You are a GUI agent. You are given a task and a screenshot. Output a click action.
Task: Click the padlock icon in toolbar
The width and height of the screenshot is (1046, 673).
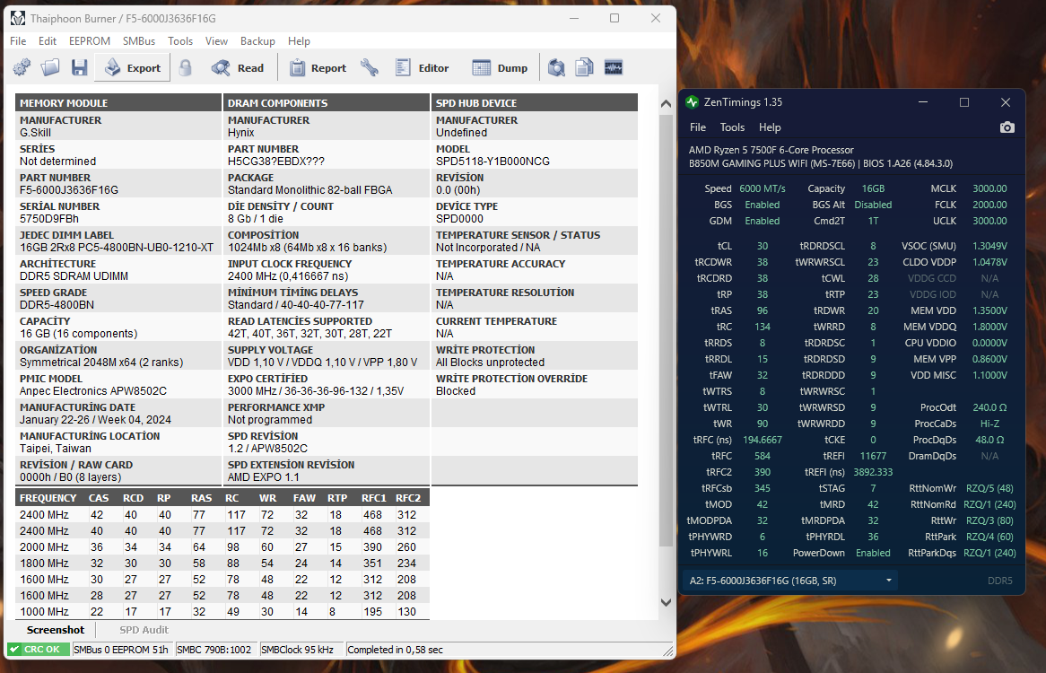(186, 67)
